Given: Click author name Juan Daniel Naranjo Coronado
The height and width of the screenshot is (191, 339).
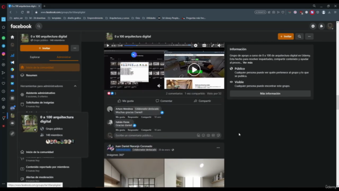Looking at the screenshot, I should [x=133, y=146].
